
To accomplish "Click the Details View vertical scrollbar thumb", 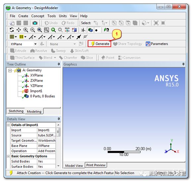I will [x=58, y=132].
